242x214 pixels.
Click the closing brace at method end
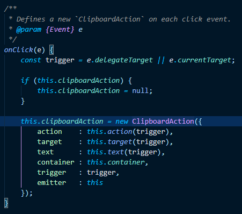coord(6,203)
